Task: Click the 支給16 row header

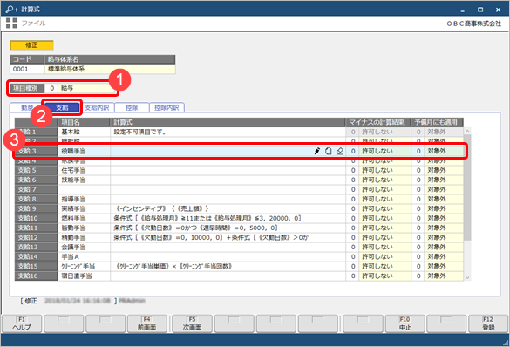Action: click(37, 276)
